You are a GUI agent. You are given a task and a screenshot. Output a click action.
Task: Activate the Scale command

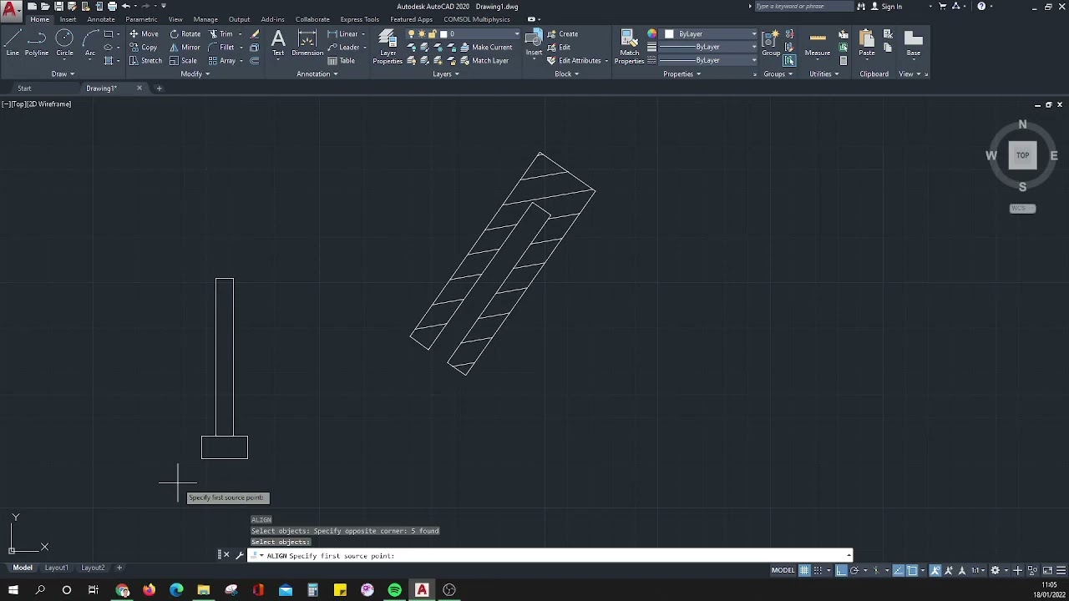tap(183, 61)
